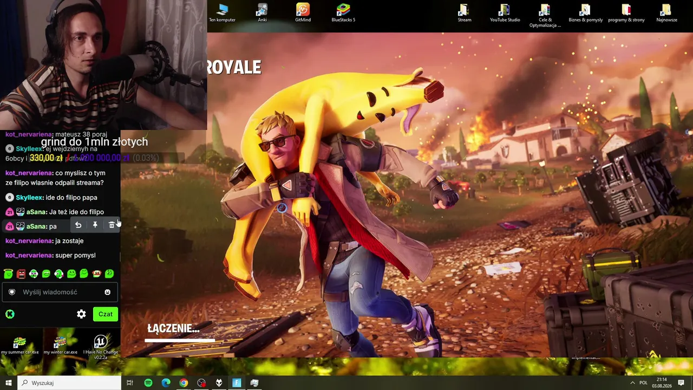The height and width of the screenshot is (390, 693).
Task: Change POL input language indicator
Action: (644, 383)
